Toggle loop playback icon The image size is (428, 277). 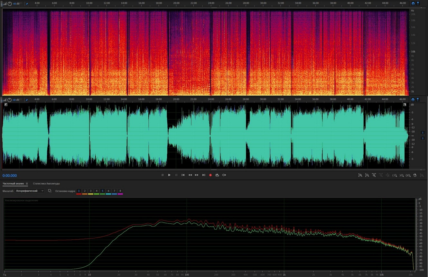217,175
